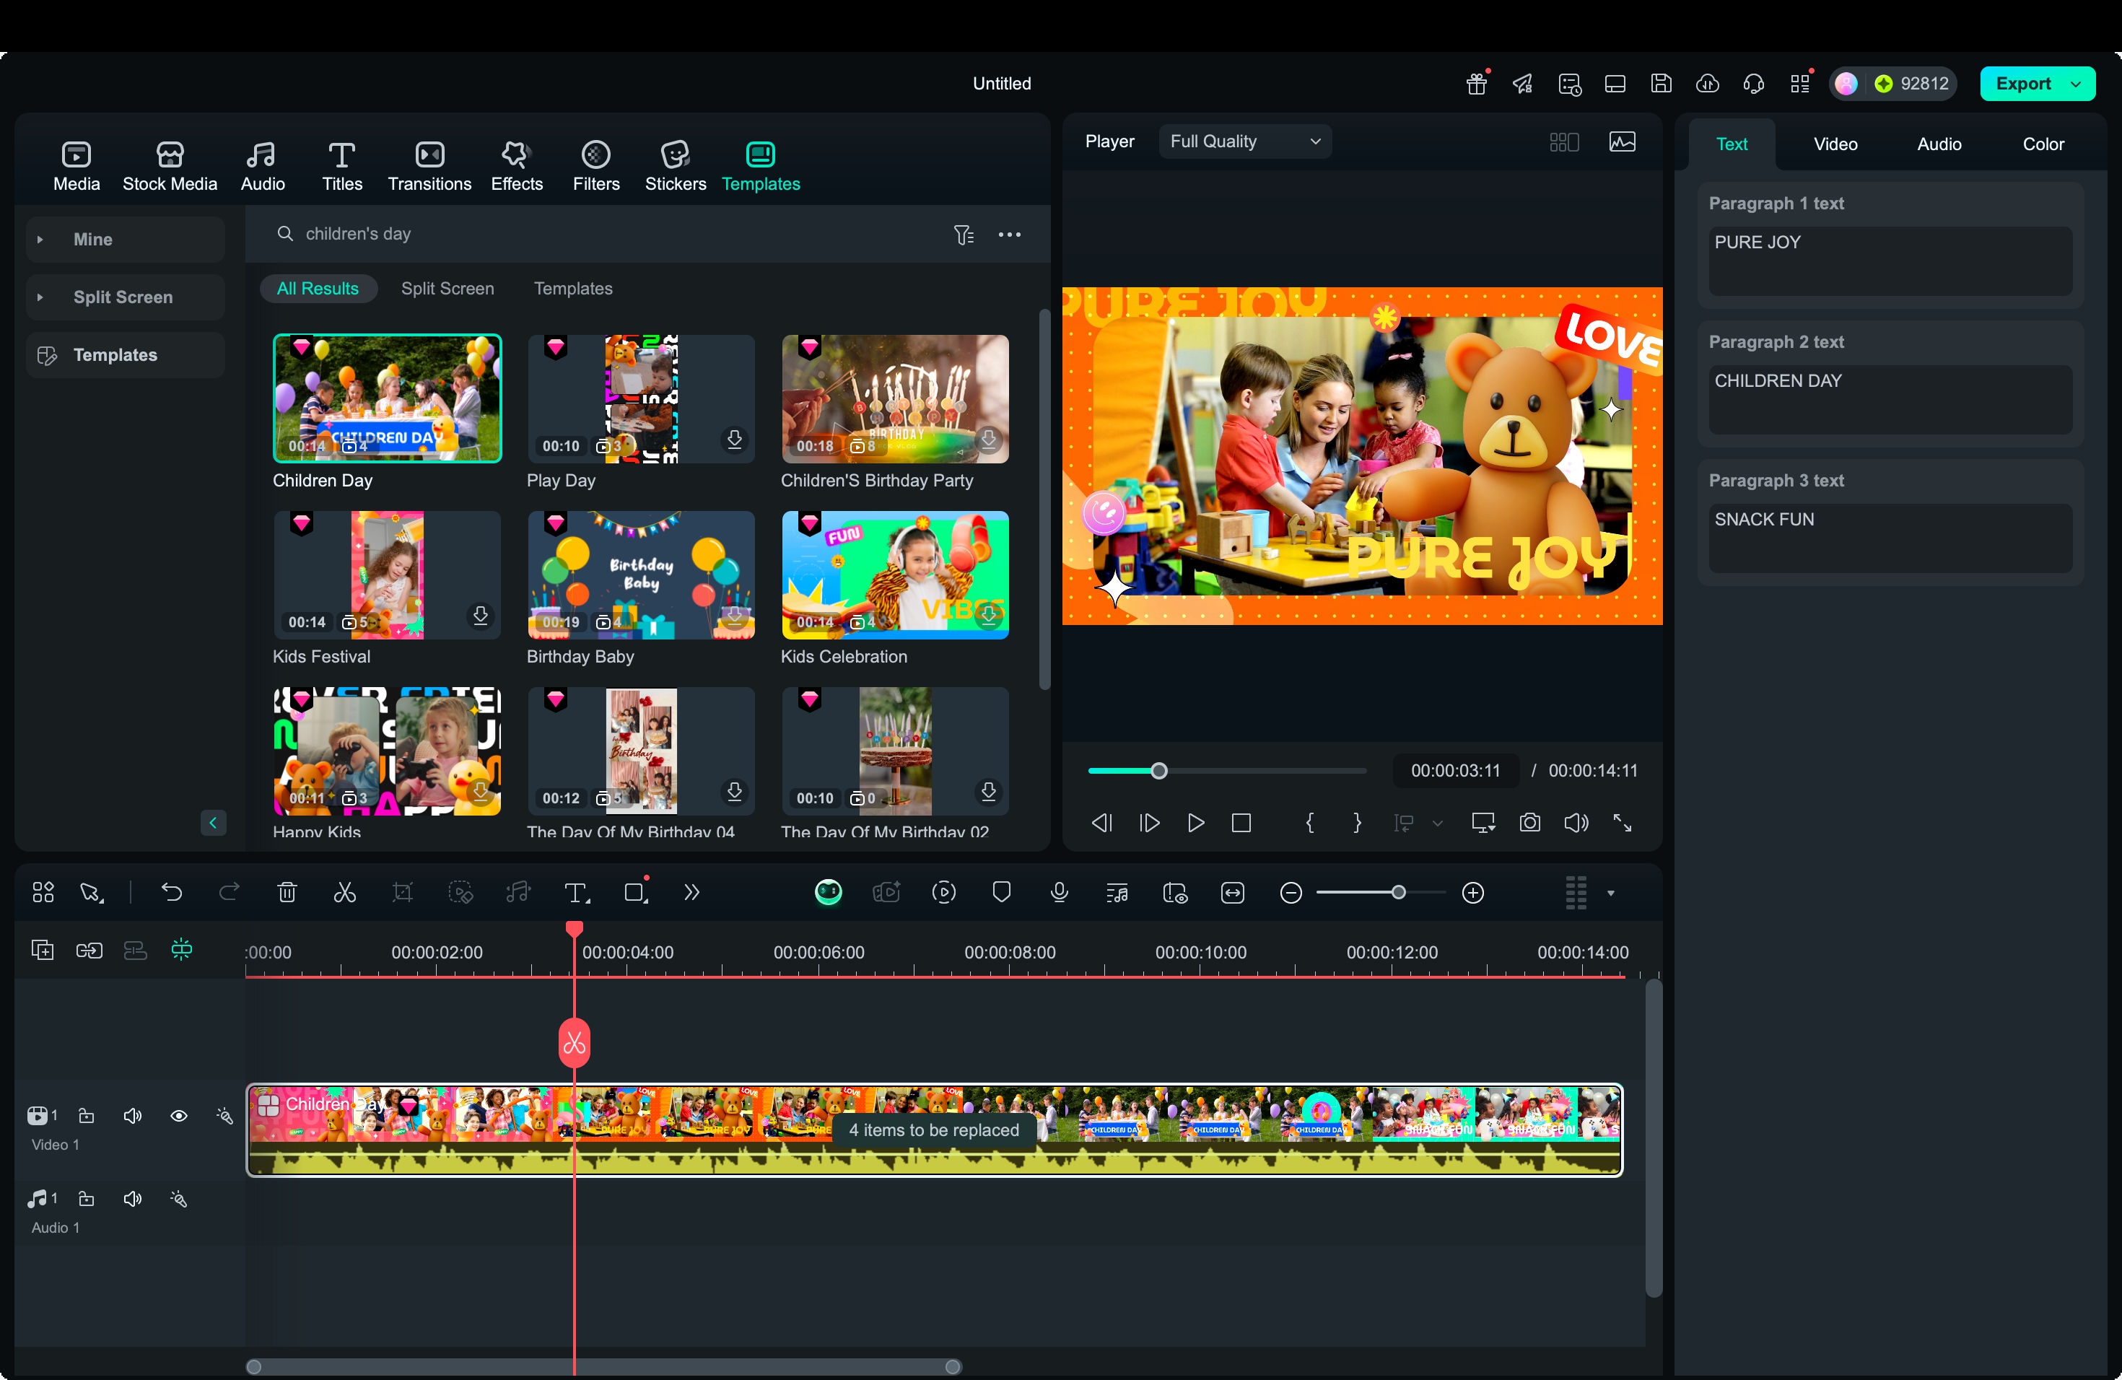Delete the selected clip with trash icon
The height and width of the screenshot is (1380, 2122).
(x=287, y=892)
